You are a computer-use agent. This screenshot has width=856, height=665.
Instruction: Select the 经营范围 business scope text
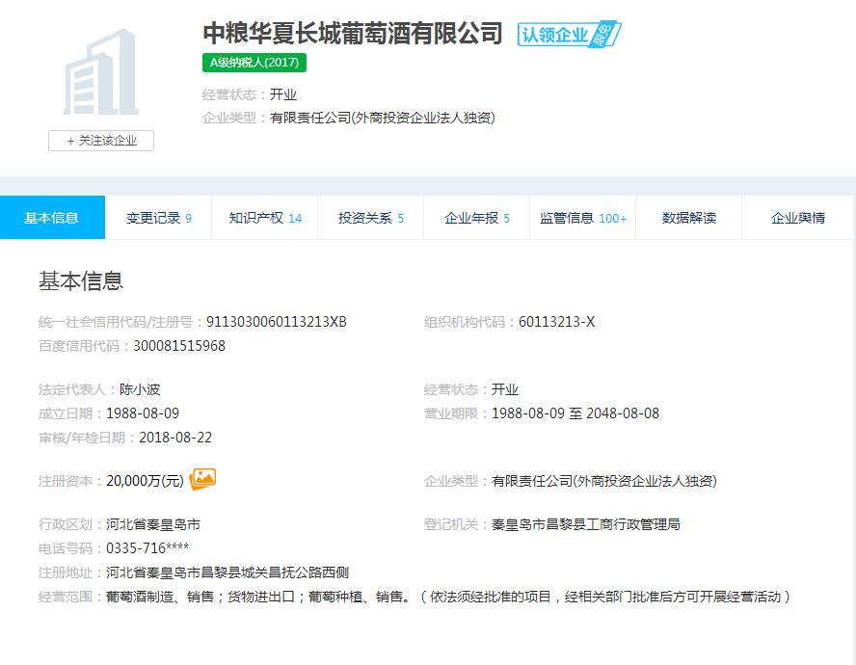click(x=448, y=597)
